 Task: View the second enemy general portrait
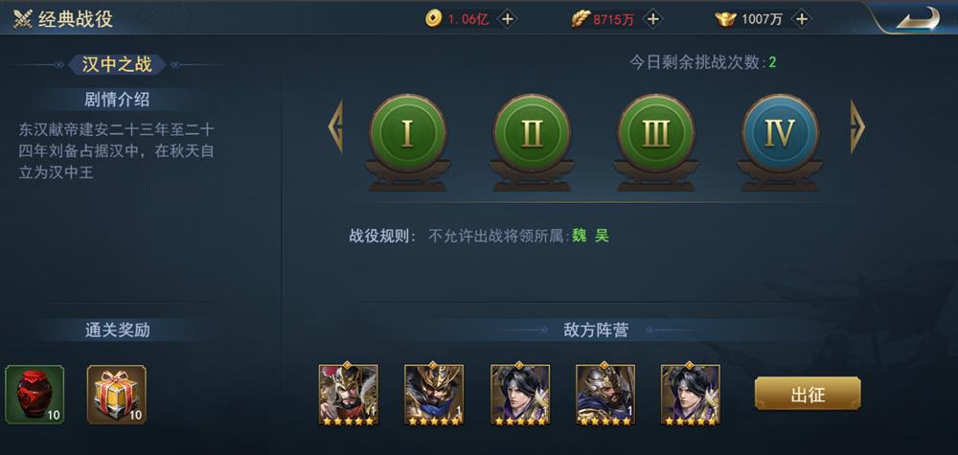pyautogui.click(x=434, y=395)
